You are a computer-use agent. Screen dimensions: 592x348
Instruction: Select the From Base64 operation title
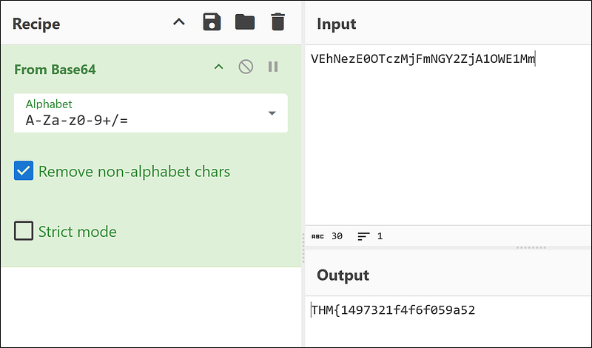pos(55,70)
